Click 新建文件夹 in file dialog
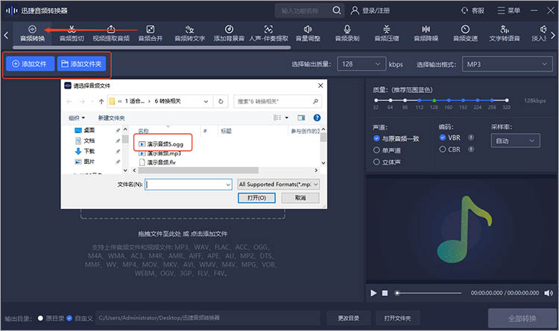 (x=112, y=118)
